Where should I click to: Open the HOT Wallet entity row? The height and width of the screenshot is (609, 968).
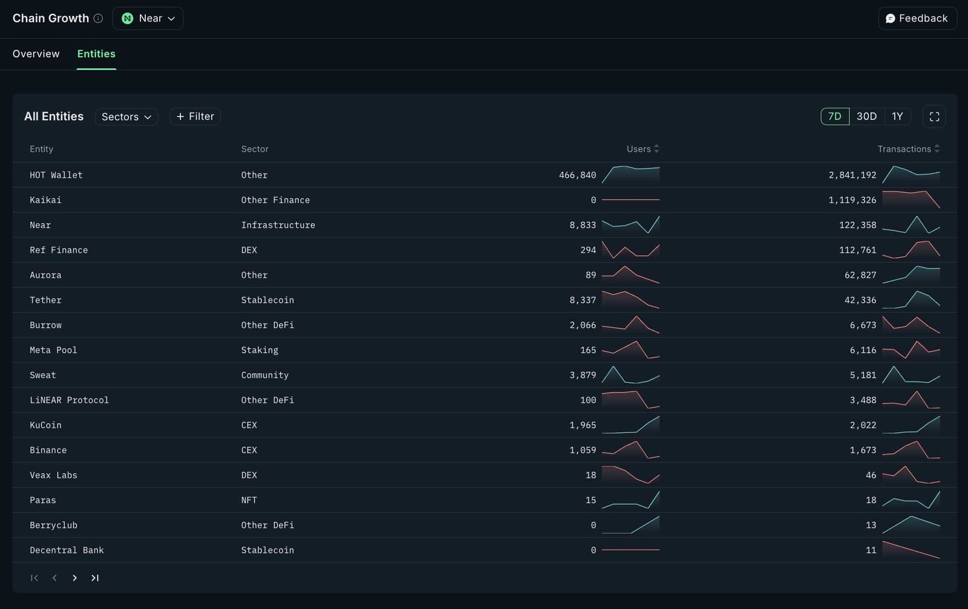(x=485, y=175)
